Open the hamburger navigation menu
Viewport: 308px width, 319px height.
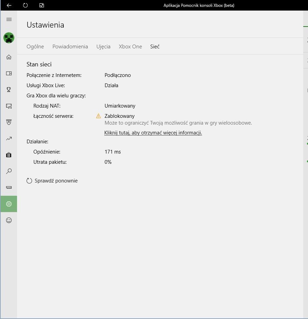point(9,19)
